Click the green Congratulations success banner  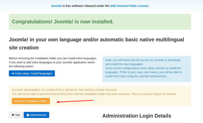100,22
